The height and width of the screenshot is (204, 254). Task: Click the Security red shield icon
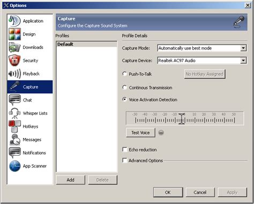[x=14, y=61]
